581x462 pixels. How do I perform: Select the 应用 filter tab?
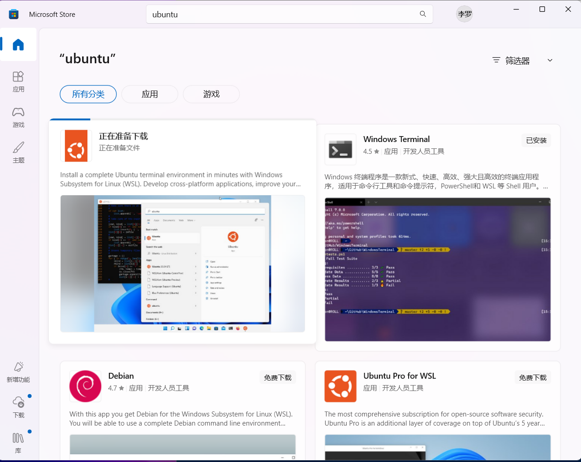click(x=150, y=94)
